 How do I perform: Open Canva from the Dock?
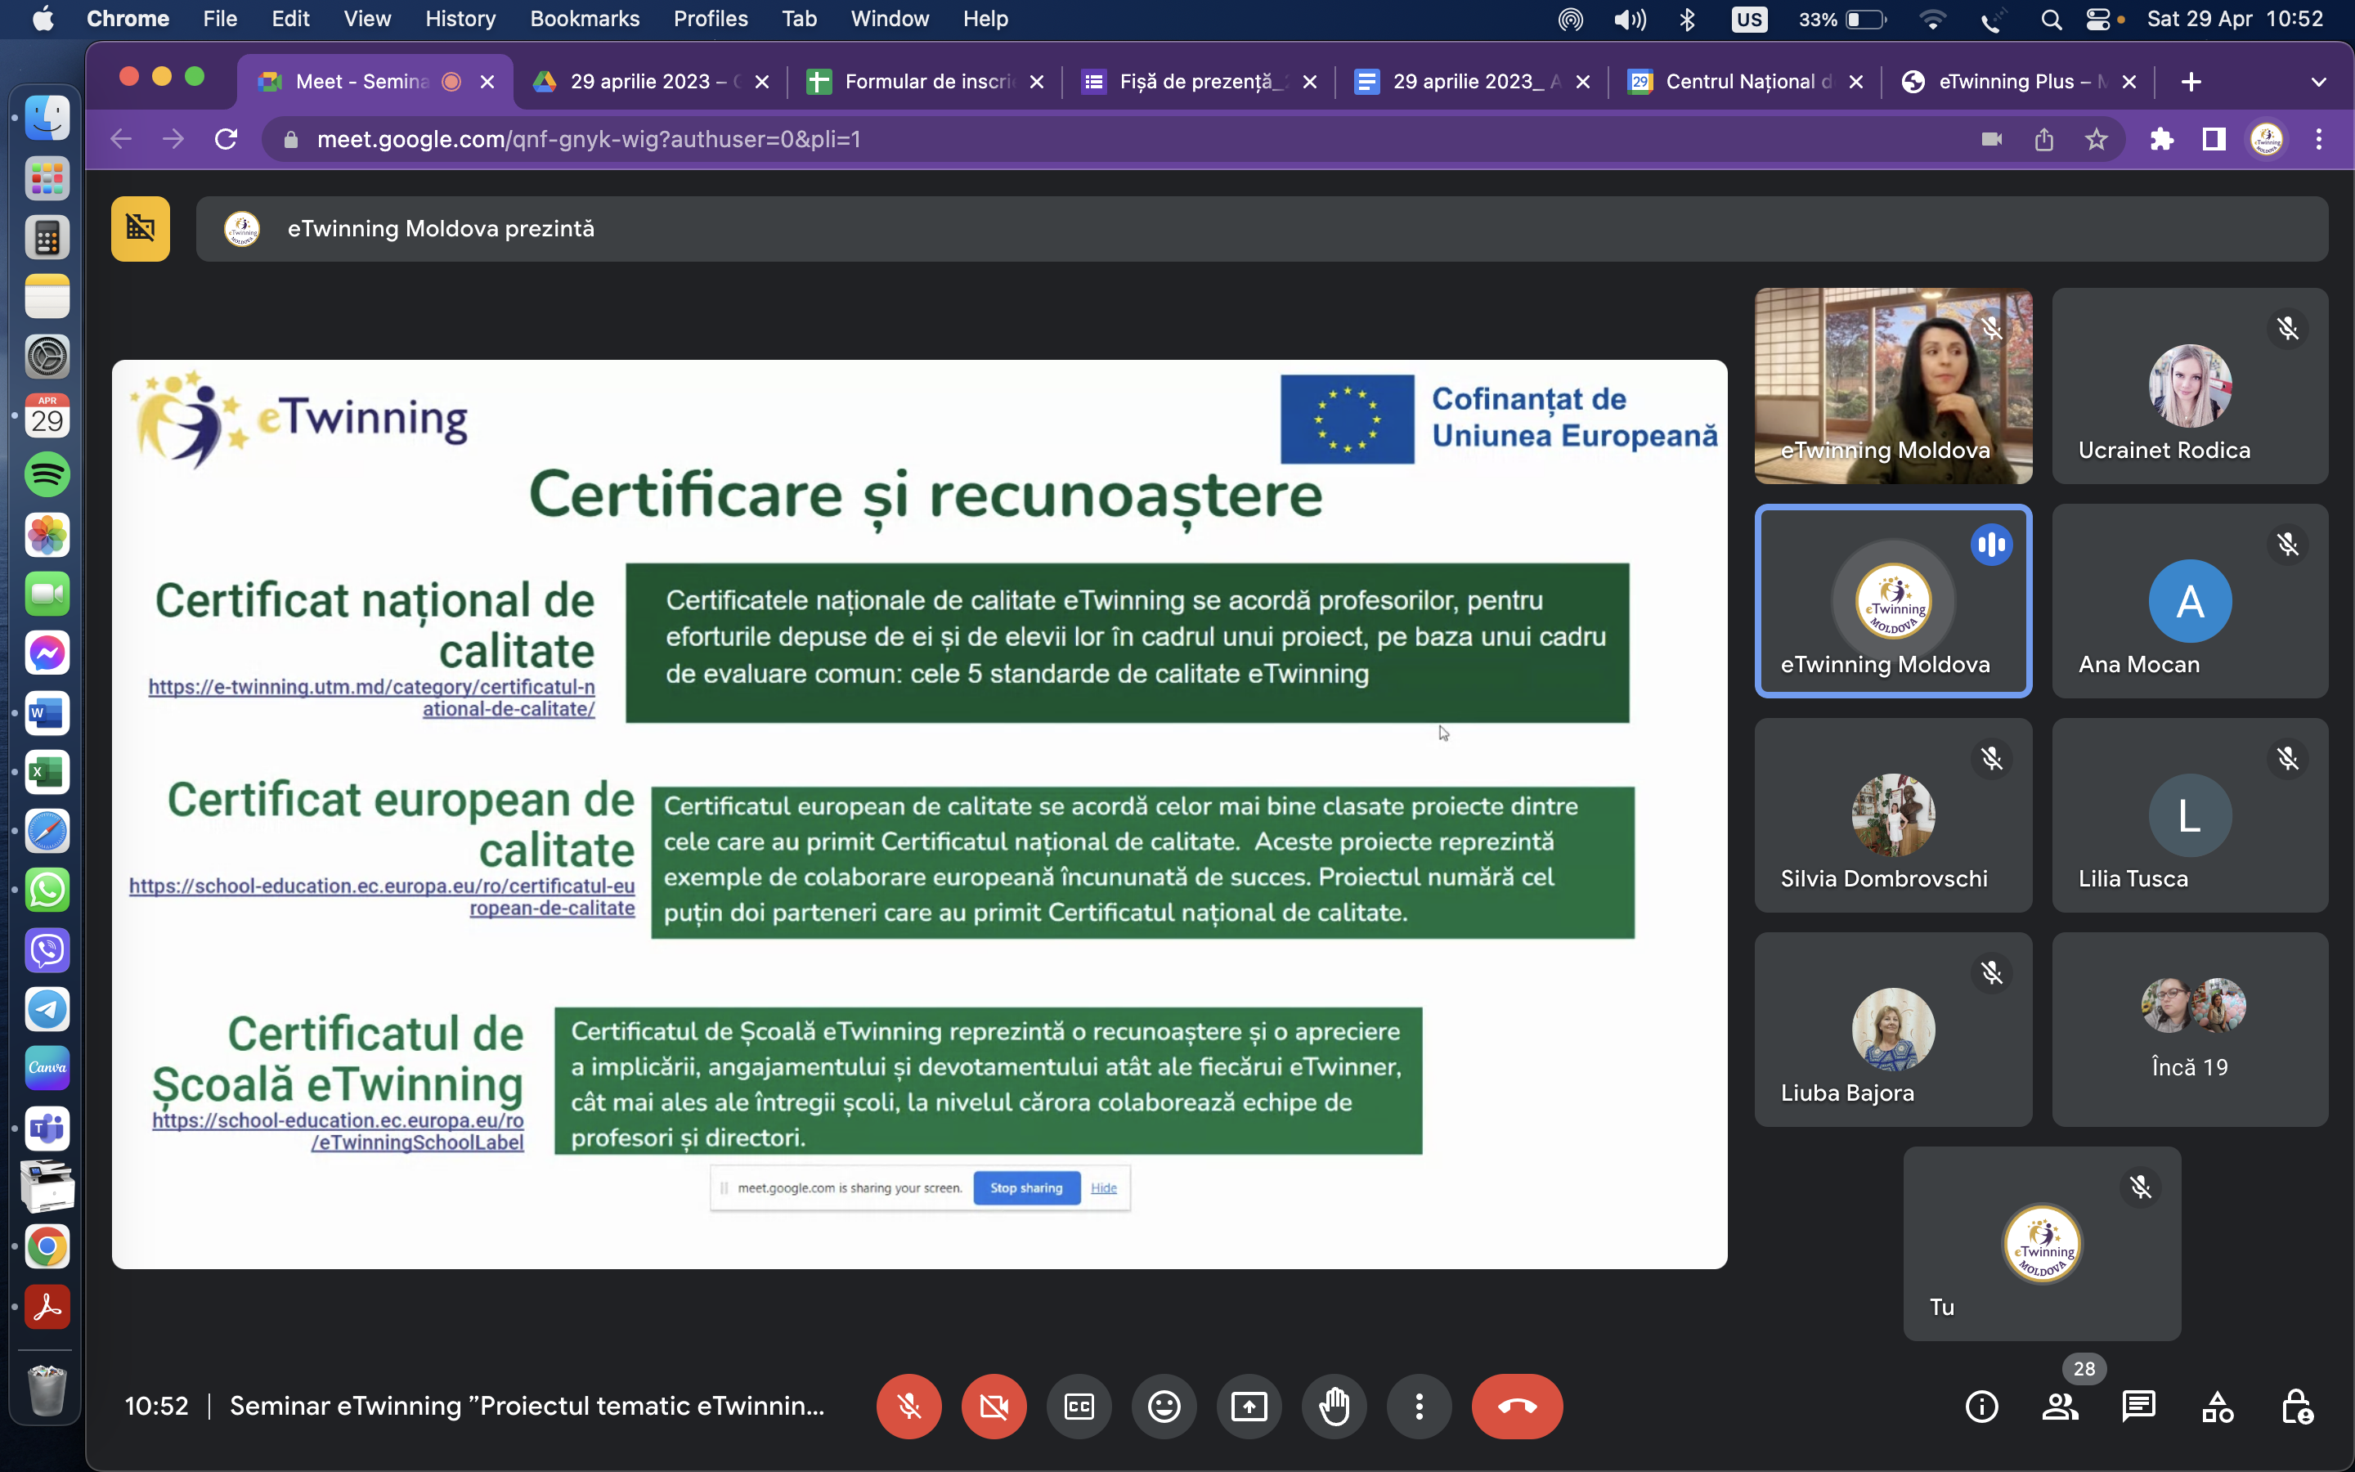click(47, 1068)
